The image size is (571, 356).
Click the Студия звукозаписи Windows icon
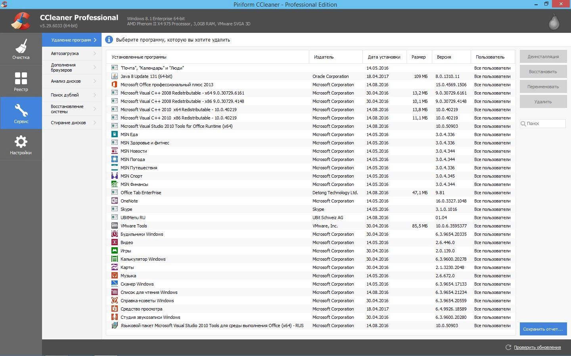pyautogui.click(x=115, y=317)
